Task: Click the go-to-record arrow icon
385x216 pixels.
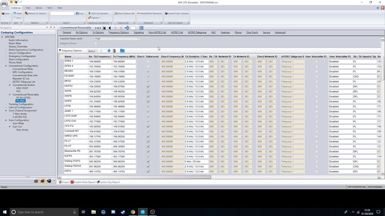Action: 127,28
